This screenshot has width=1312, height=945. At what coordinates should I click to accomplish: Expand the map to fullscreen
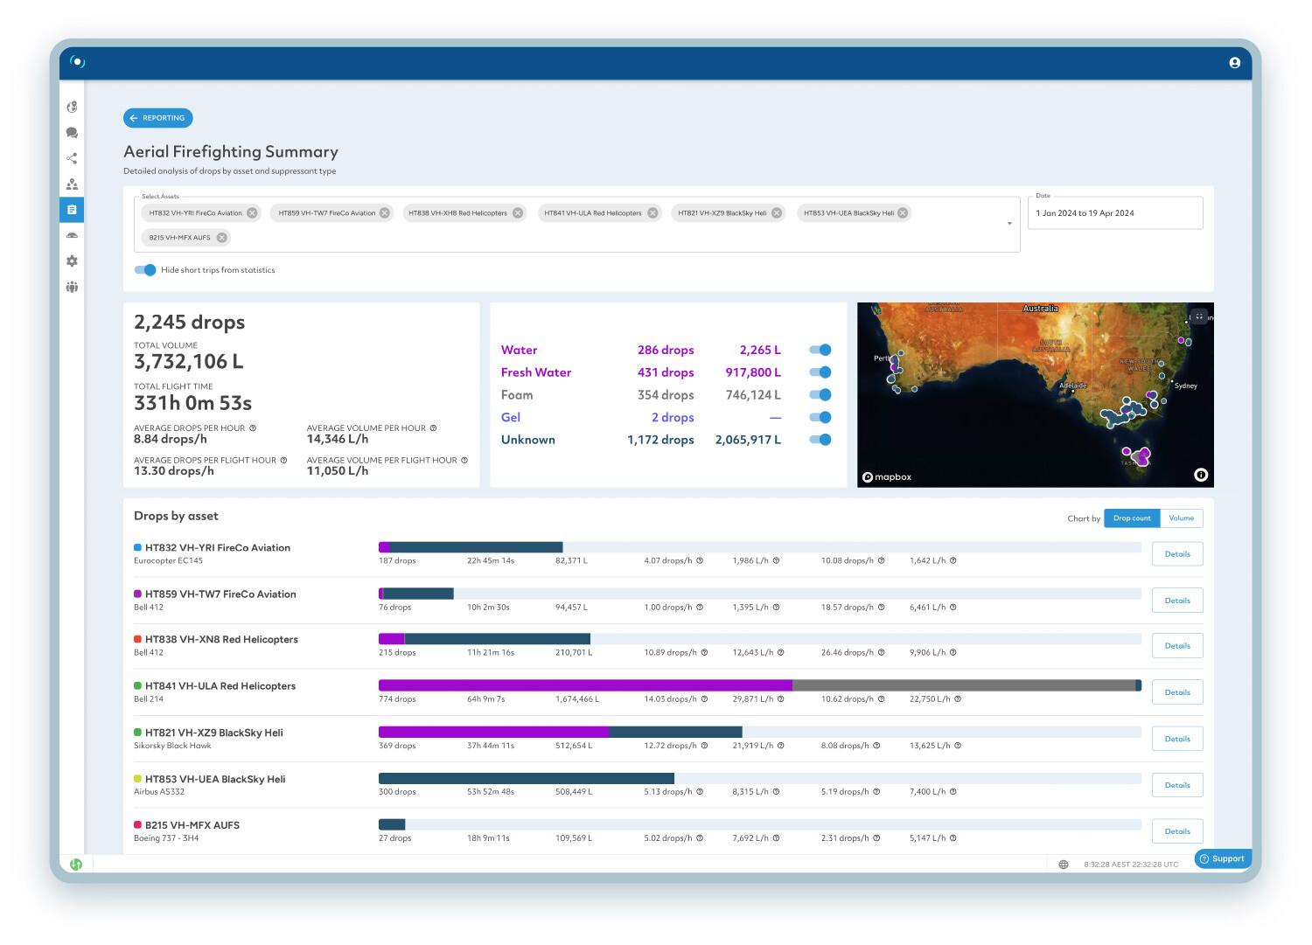coord(1198,316)
